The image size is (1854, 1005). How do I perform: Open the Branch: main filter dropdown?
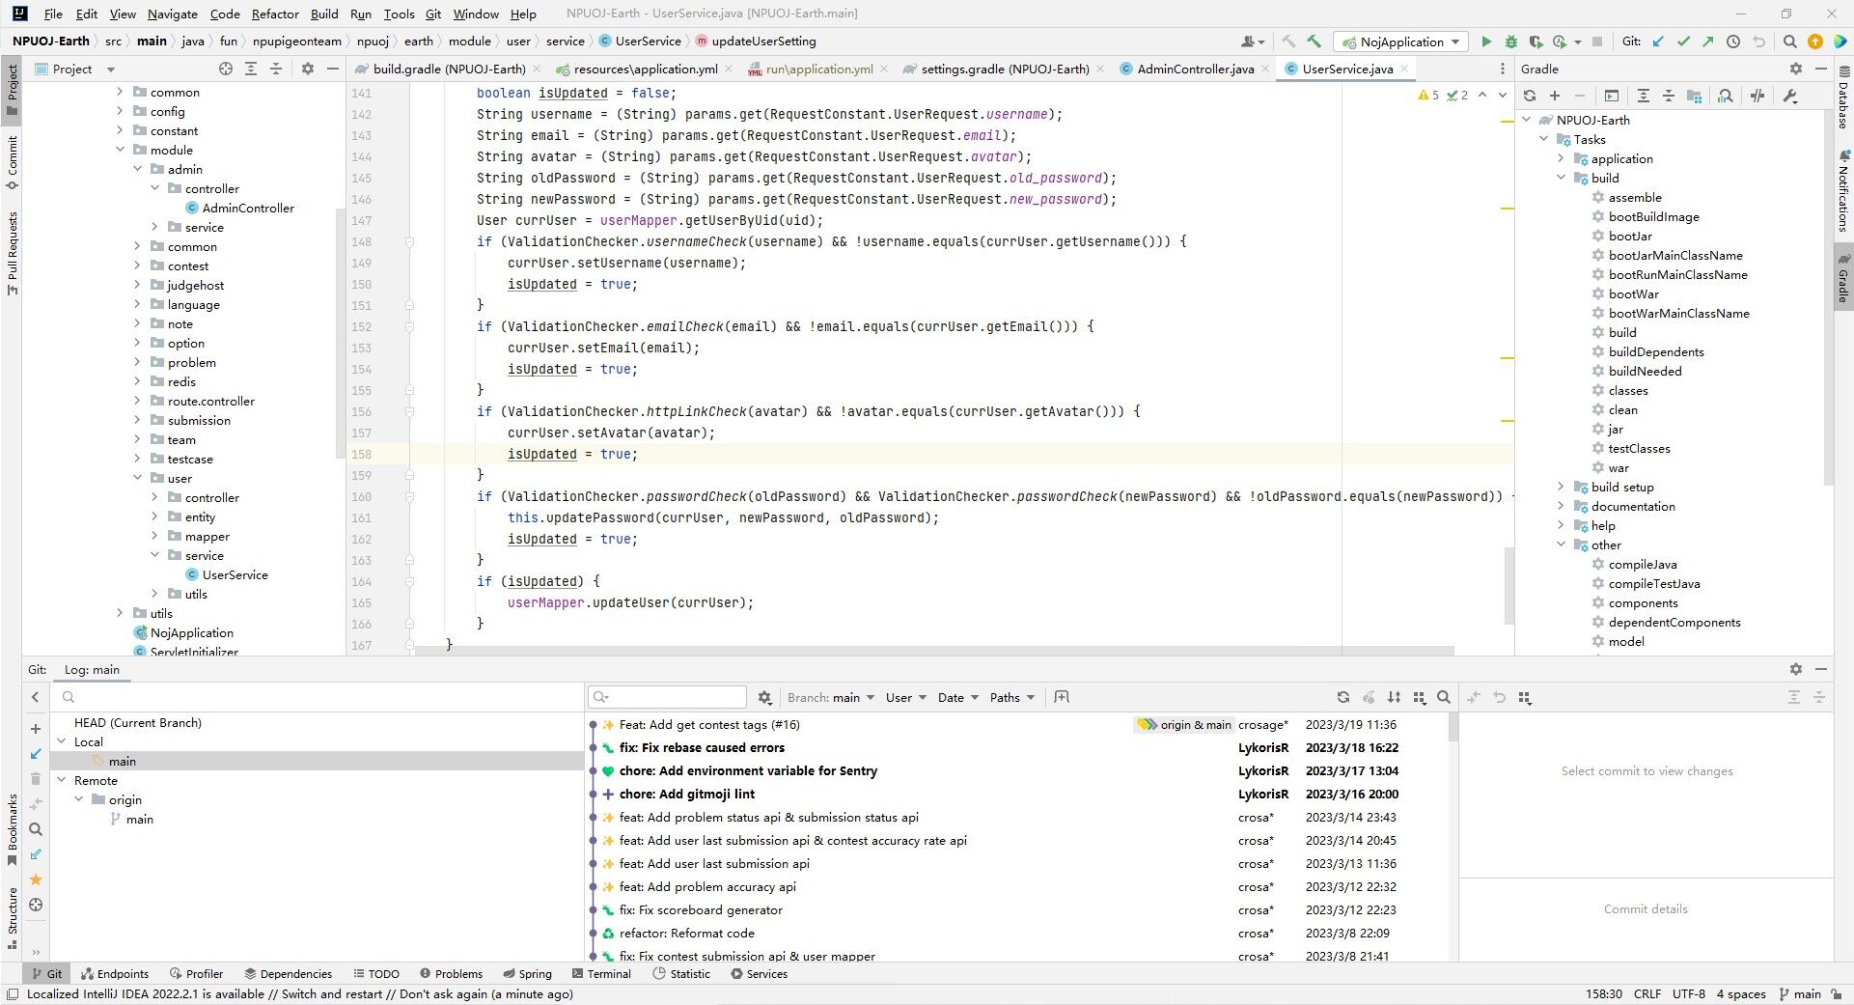pos(830,697)
